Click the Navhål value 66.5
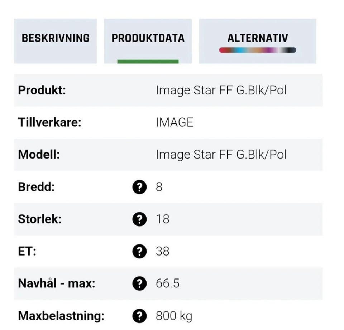Screen dimensions: 344x330 point(168,284)
